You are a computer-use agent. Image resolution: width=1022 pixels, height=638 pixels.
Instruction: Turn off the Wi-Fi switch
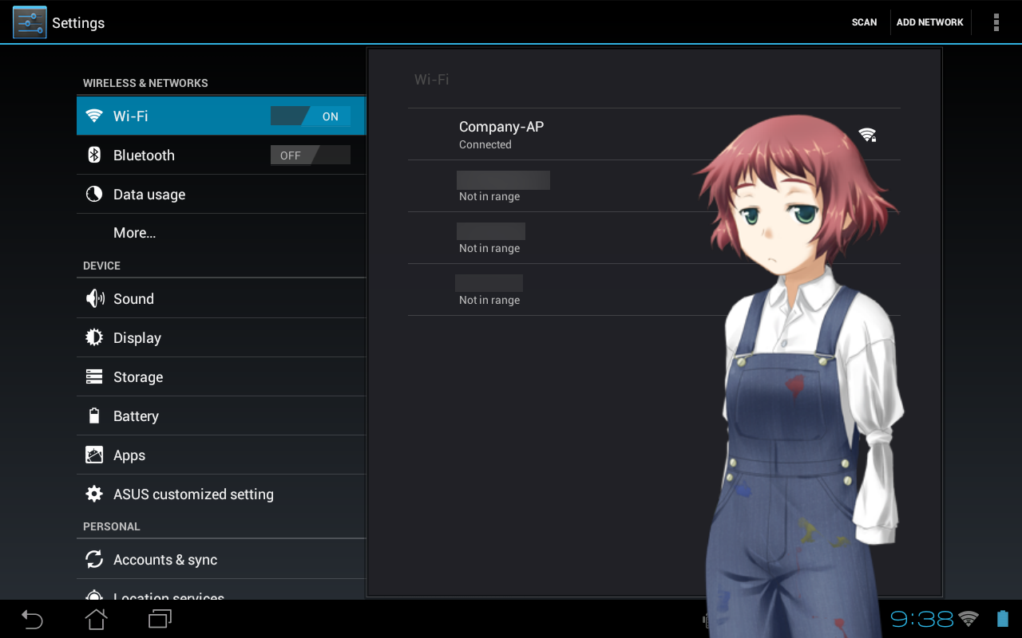[x=310, y=116]
